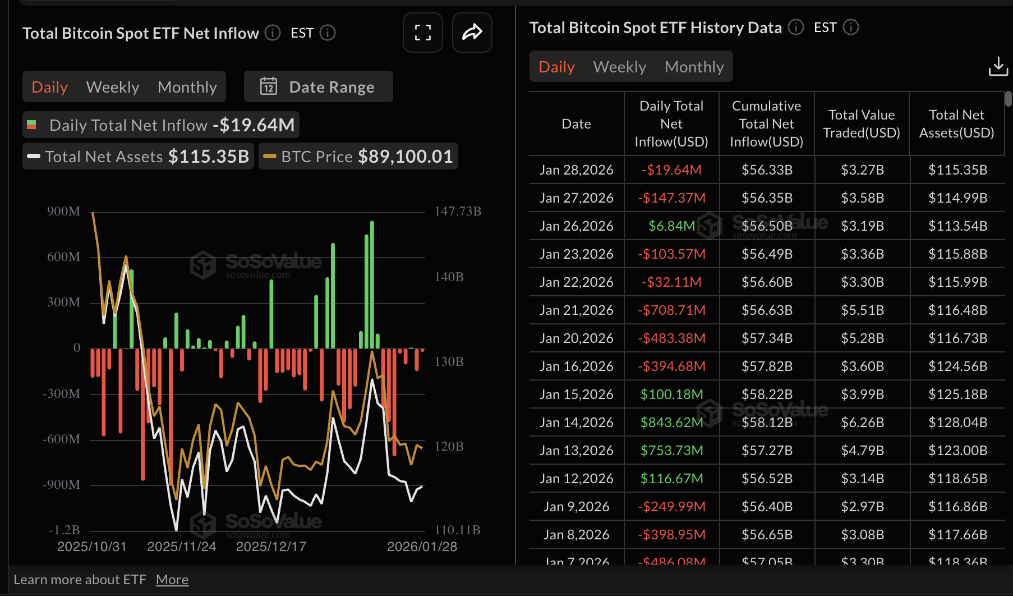Toggle Daily Total Net Inflow series
Screen dimensions: 1013x596
point(161,125)
